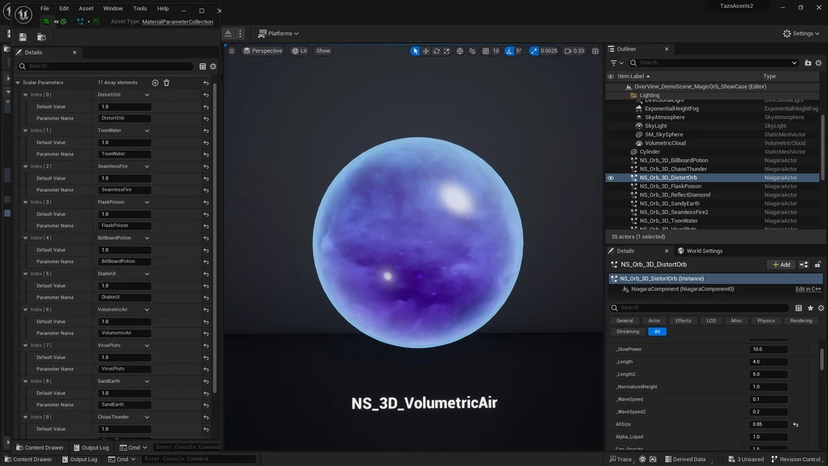Enable the All filter in Details panel

pos(657,331)
